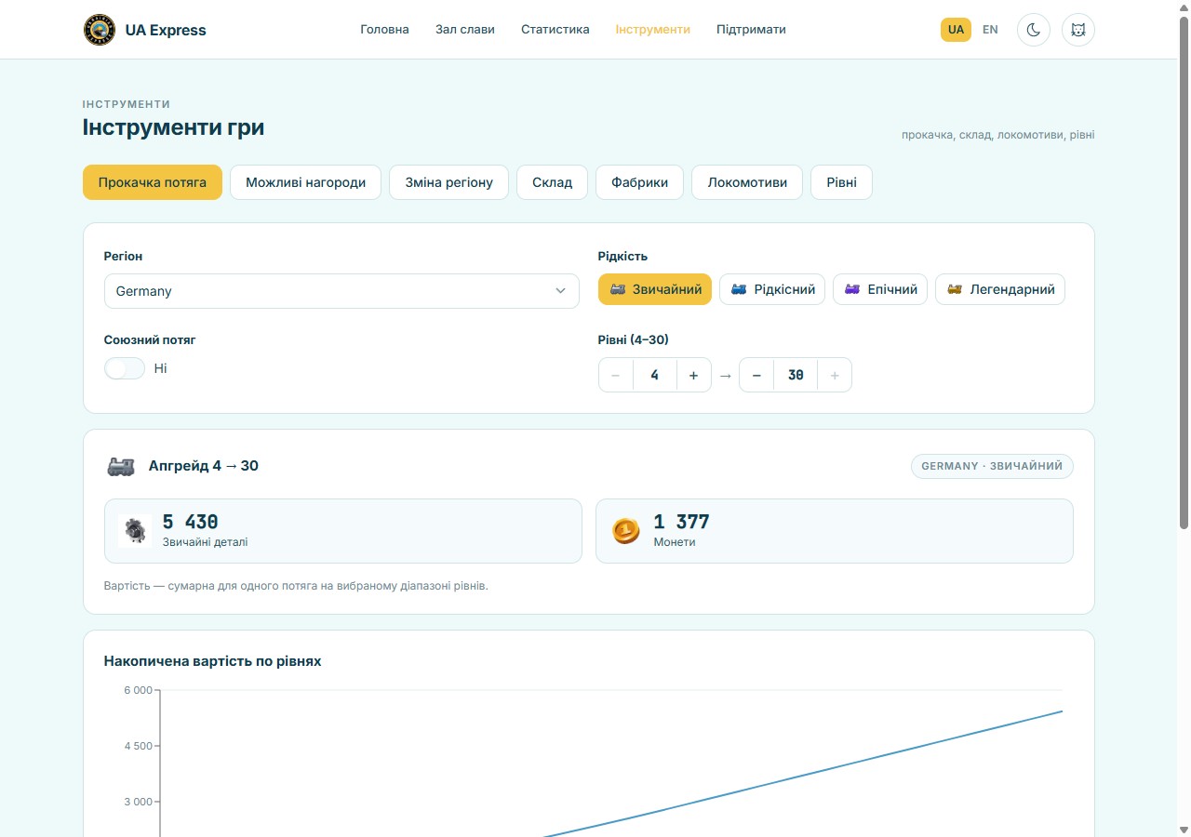The width and height of the screenshot is (1191, 837).
Task: Open the Прокачка потяга tab
Action: tap(153, 182)
